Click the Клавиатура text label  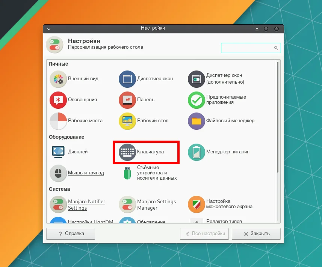tap(151, 151)
